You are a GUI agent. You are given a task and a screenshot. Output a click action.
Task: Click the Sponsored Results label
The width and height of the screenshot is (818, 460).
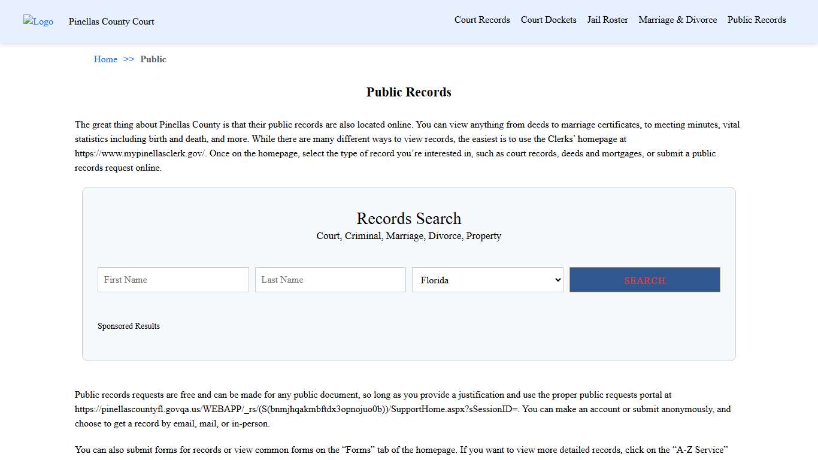(x=129, y=326)
